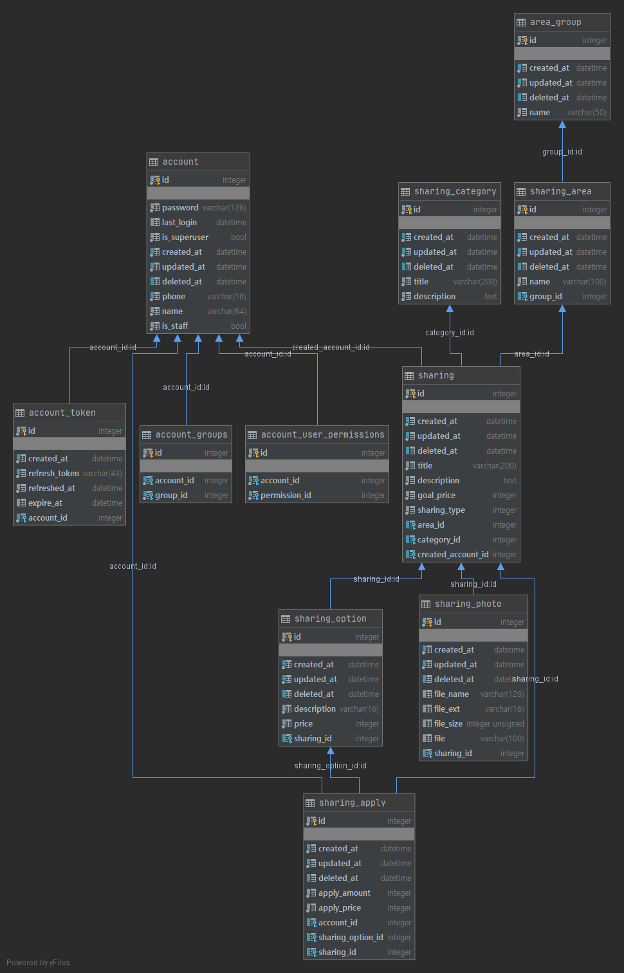Click the sharing_apply table icon

tap(310, 803)
